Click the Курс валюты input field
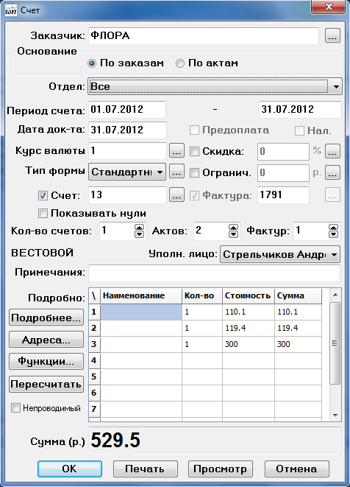 coord(127,151)
